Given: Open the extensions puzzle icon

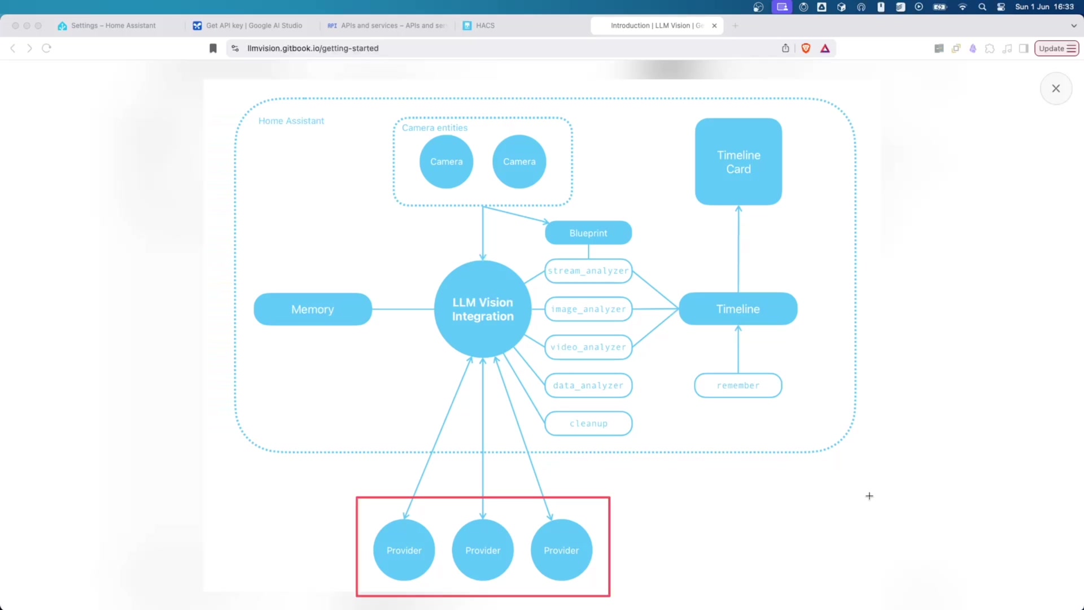Looking at the screenshot, I should pos(990,49).
